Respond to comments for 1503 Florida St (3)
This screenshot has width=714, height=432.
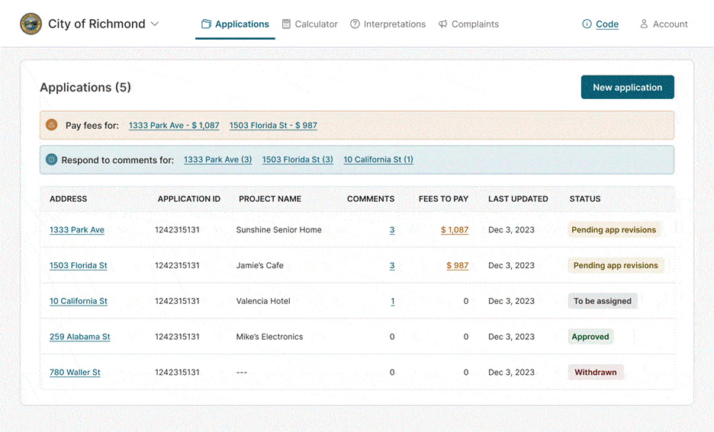click(x=297, y=159)
